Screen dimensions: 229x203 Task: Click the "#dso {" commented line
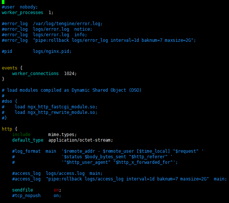(x=10, y=101)
